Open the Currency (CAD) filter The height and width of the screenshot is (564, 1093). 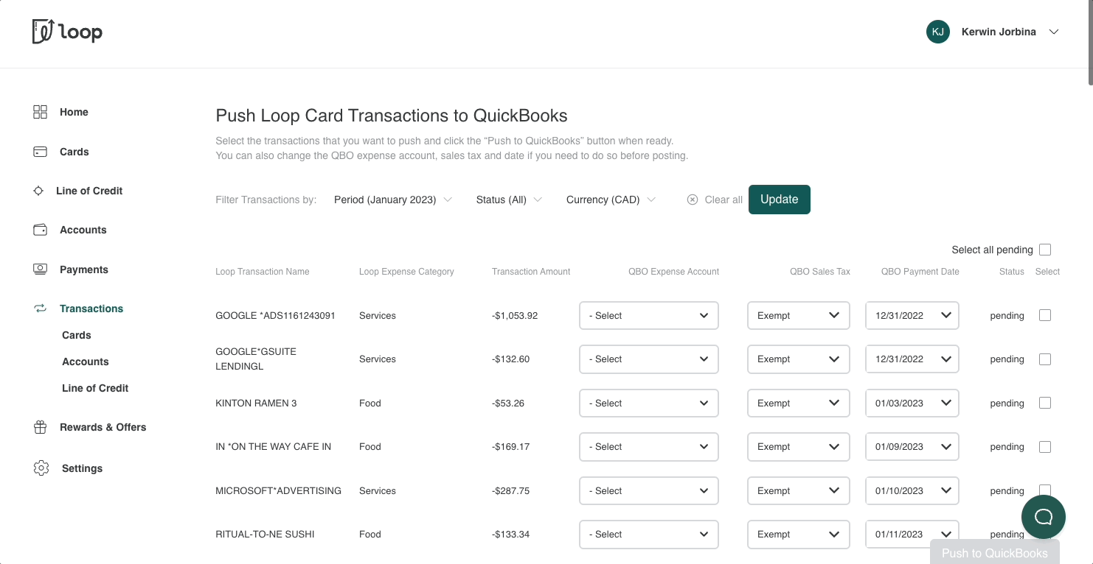coord(611,200)
